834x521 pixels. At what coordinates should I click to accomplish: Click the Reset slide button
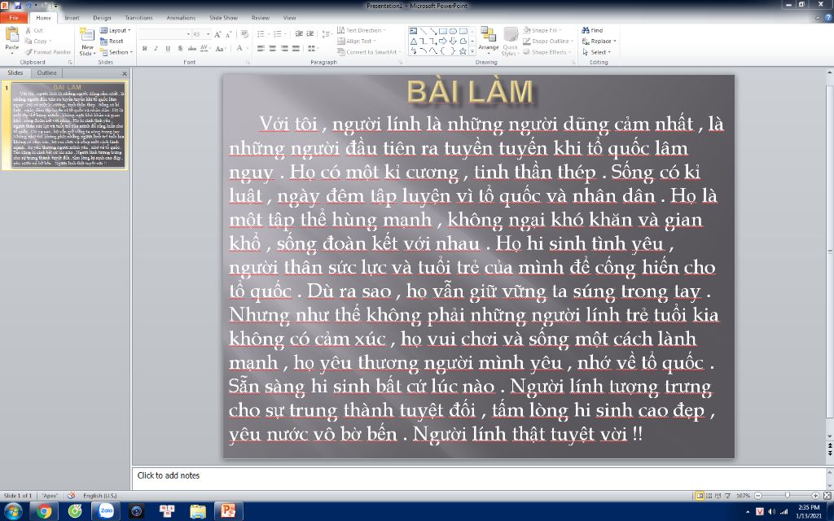point(116,41)
